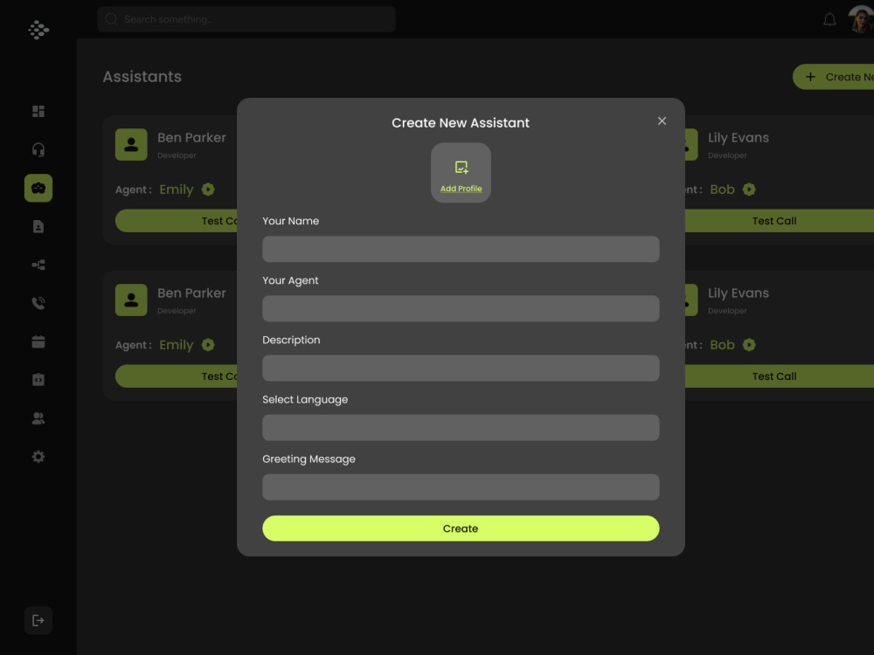Click the top Lily Evans name
This screenshot has height=655, width=874.
(x=738, y=138)
